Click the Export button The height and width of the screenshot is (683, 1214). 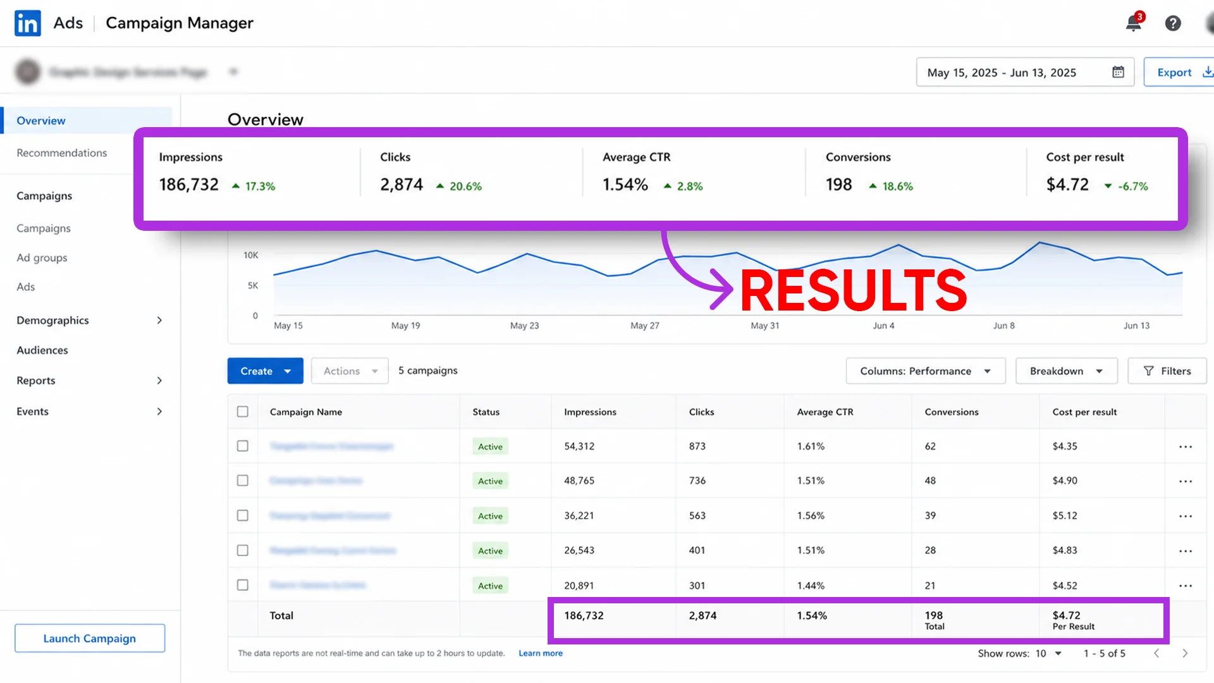click(x=1180, y=72)
